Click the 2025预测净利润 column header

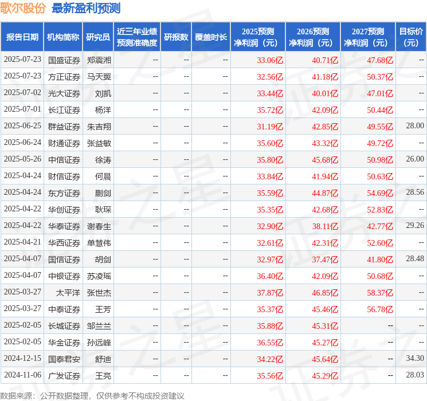258,37
